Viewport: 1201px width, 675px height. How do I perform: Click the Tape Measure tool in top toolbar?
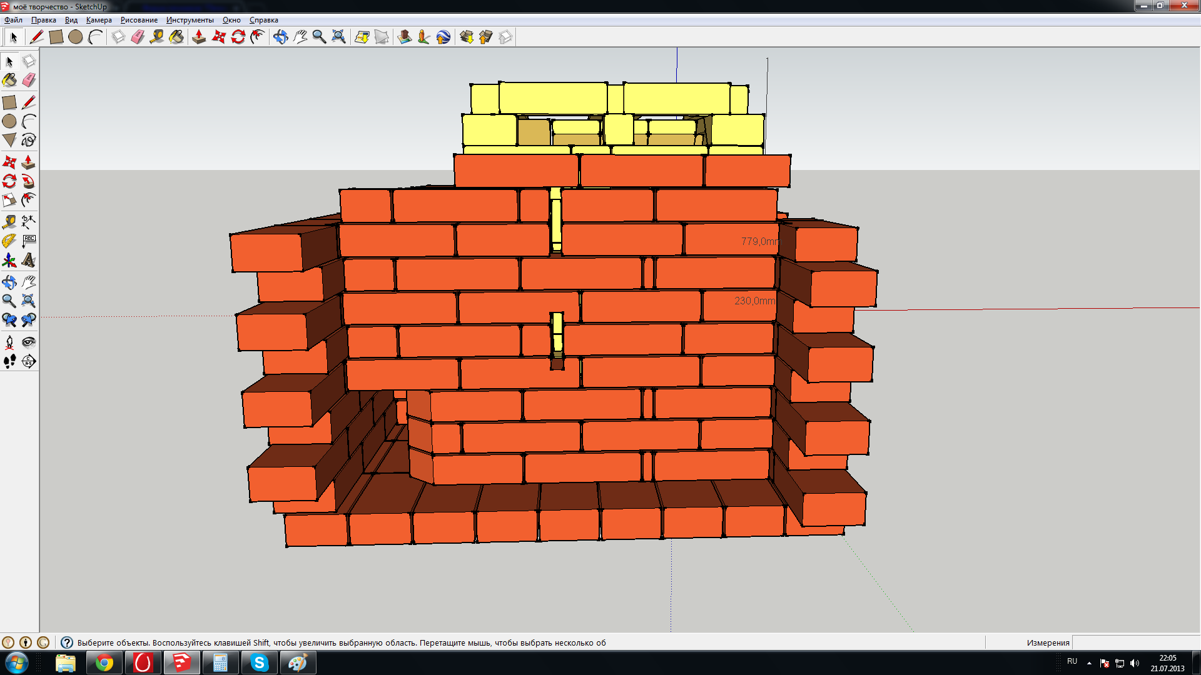157,37
